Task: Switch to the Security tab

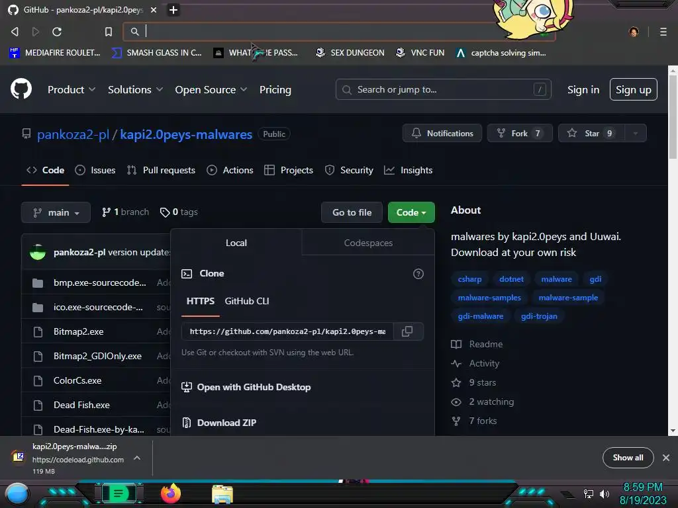Action: point(349,170)
